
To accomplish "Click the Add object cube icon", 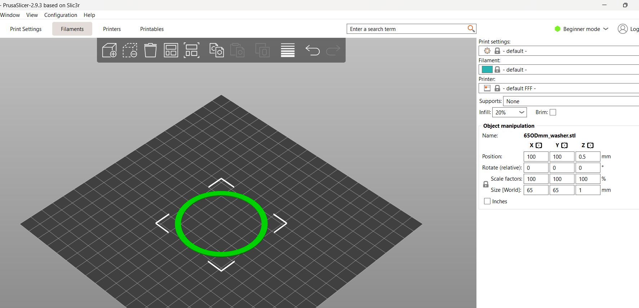I will coord(109,50).
